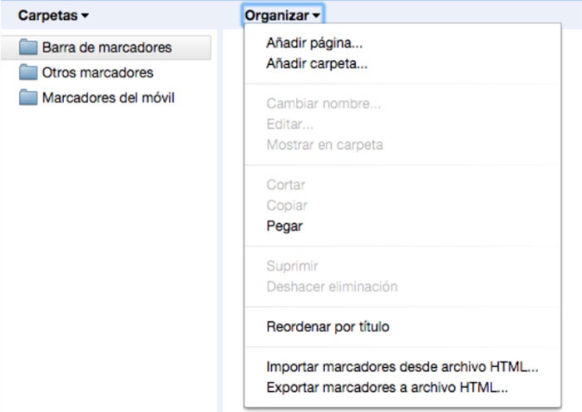This screenshot has width=582, height=412.
Task: Choose Mostrar en carpeta option
Action: click(324, 145)
